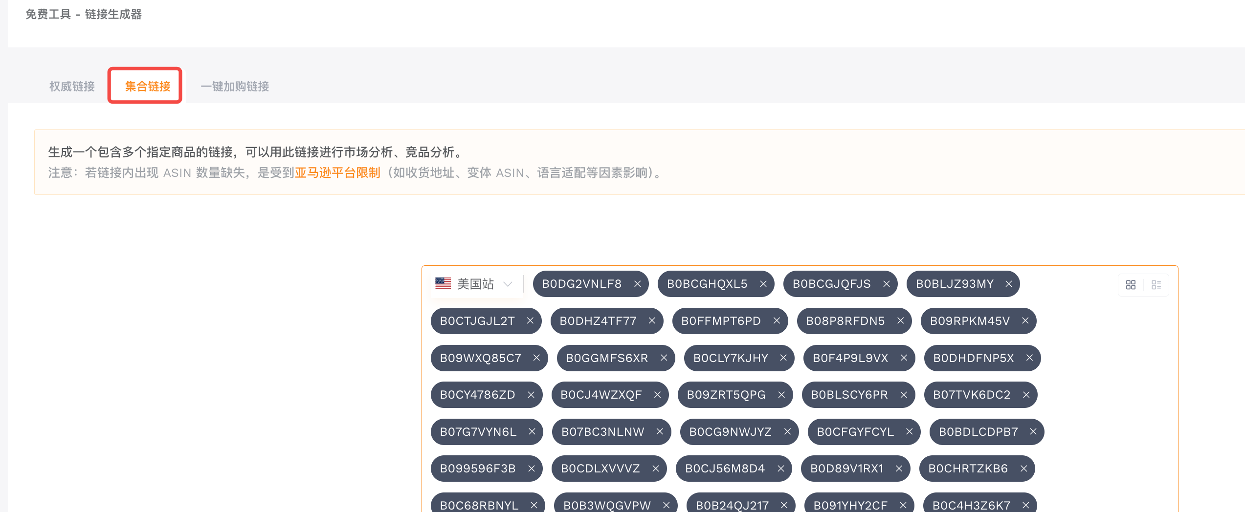Click the B0D89V1RX1 ASIN tag

coord(846,469)
